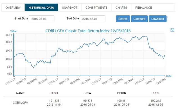Click the 06/02/16 date label on axis
Screen dimensions: 180x111
(32, 81)
